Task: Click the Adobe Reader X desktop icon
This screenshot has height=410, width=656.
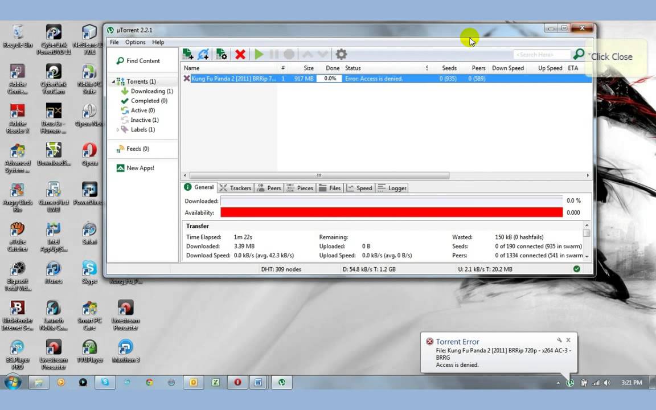Action: click(18, 119)
